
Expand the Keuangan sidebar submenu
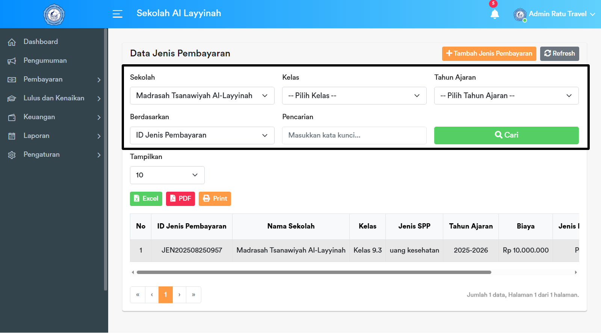tap(54, 117)
